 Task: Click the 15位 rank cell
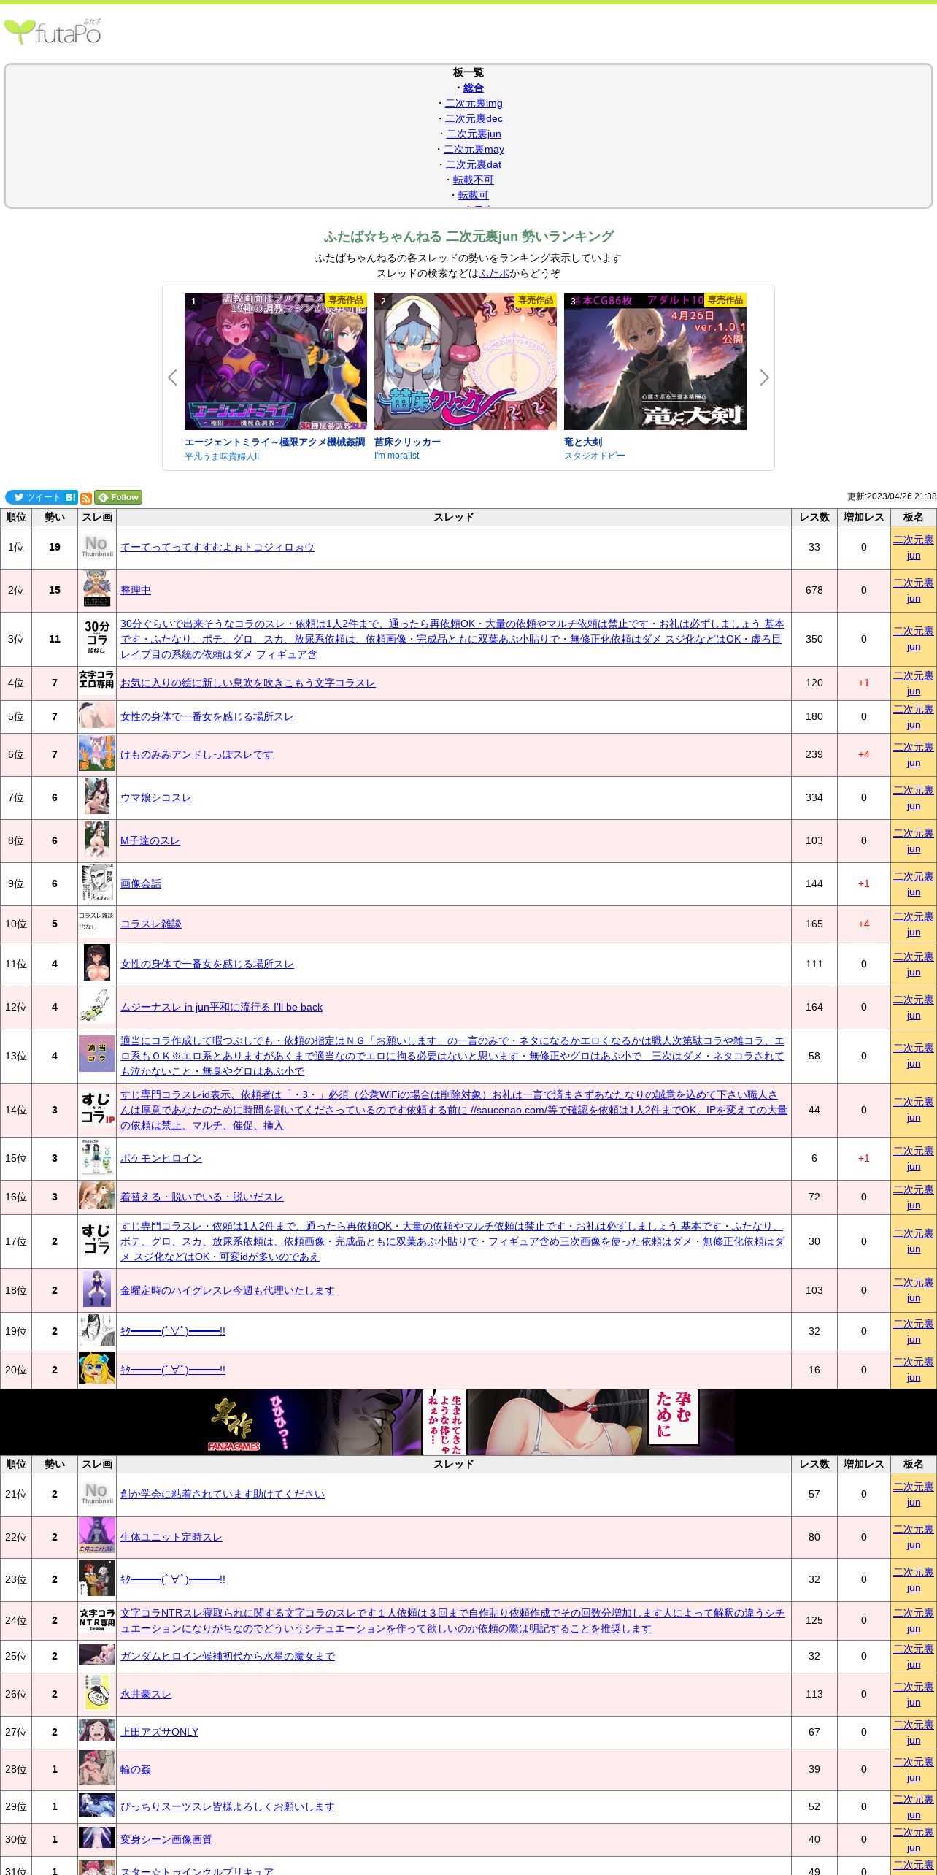pos(16,1158)
